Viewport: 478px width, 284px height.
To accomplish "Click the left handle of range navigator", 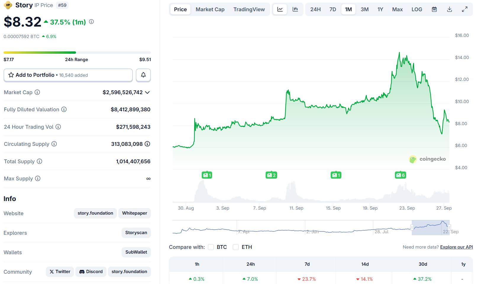I will click(412, 227).
